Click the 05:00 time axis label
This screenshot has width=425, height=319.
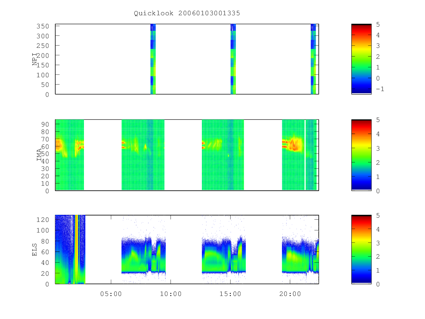[111, 294]
